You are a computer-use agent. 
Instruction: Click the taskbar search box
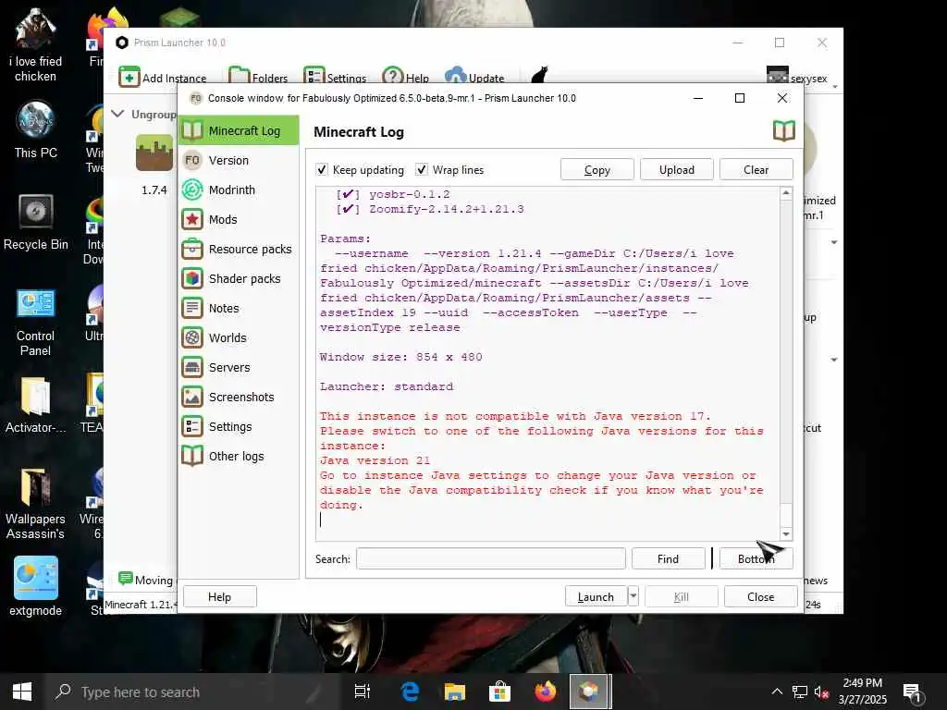coord(192,692)
